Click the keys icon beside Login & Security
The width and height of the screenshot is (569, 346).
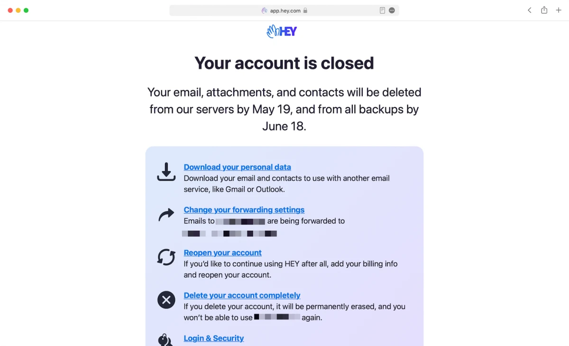(165, 340)
